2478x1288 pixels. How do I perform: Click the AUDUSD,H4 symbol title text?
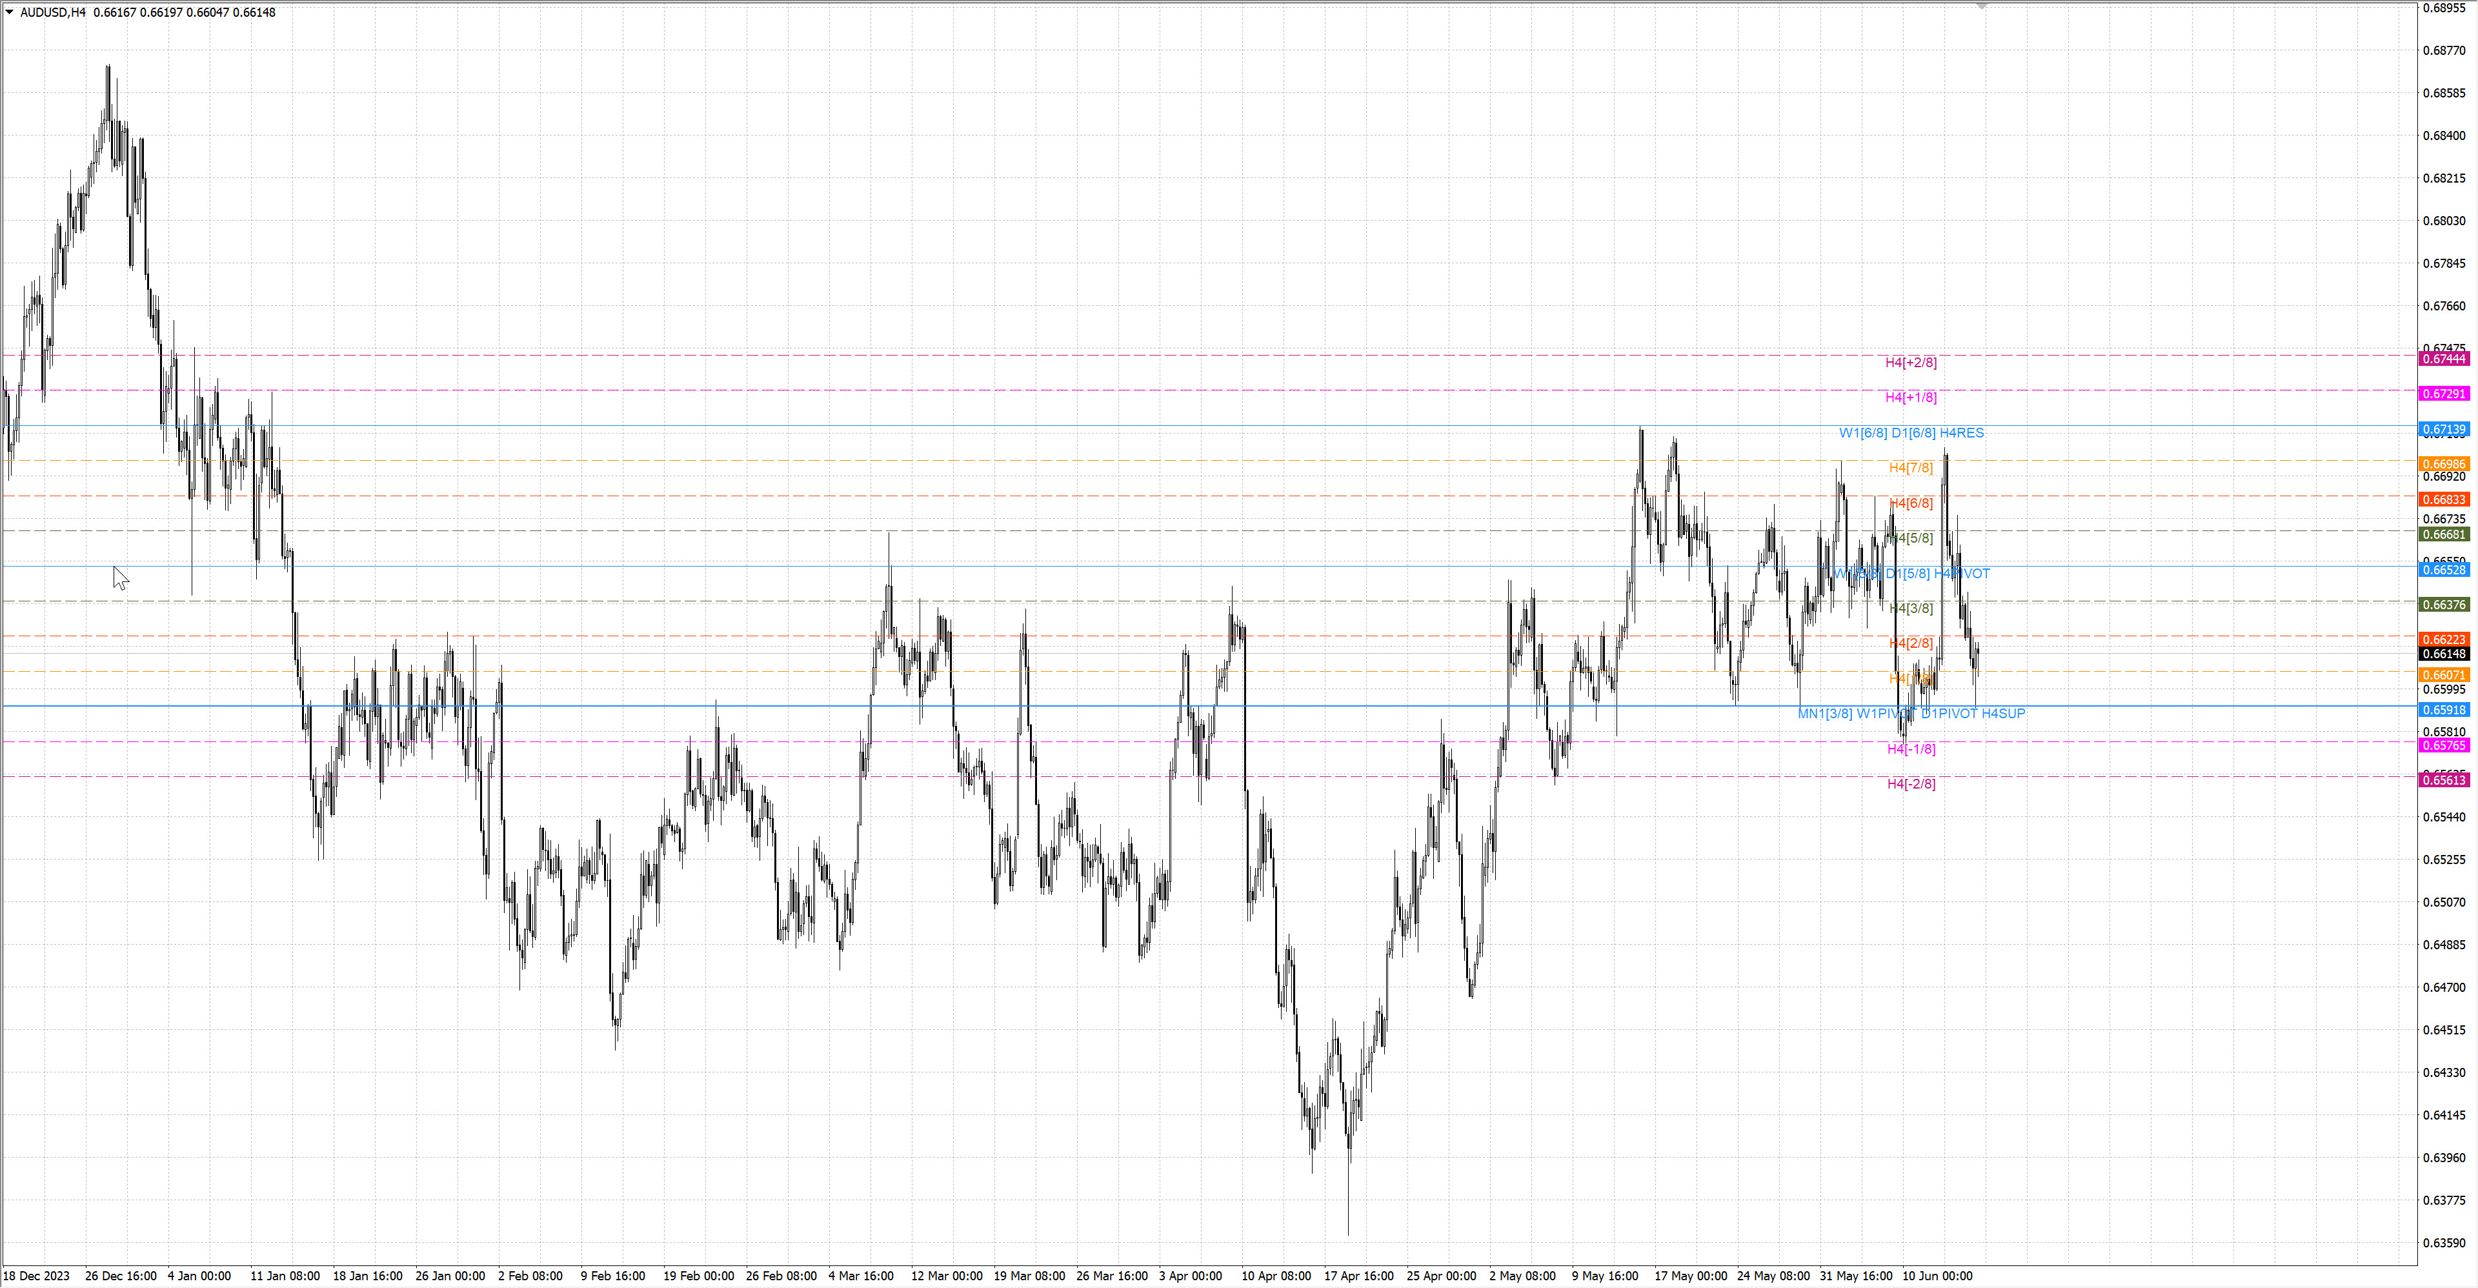coord(52,12)
